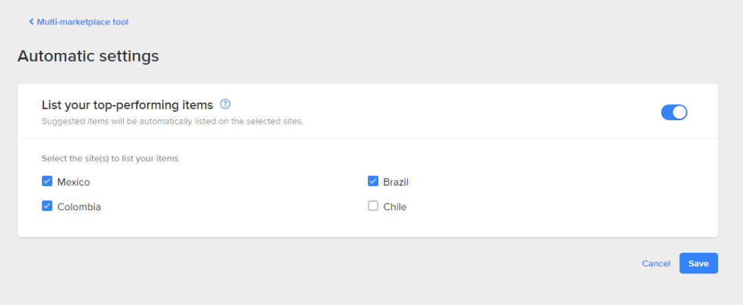Image resolution: width=743 pixels, height=305 pixels.
Task: Click the Select the site(s) instruction text
Action: click(110, 159)
